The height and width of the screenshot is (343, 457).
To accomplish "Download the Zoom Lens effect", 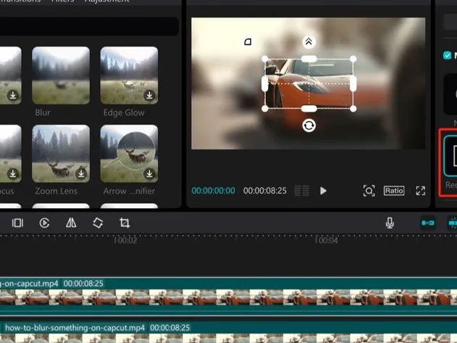I will pos(81,174).
